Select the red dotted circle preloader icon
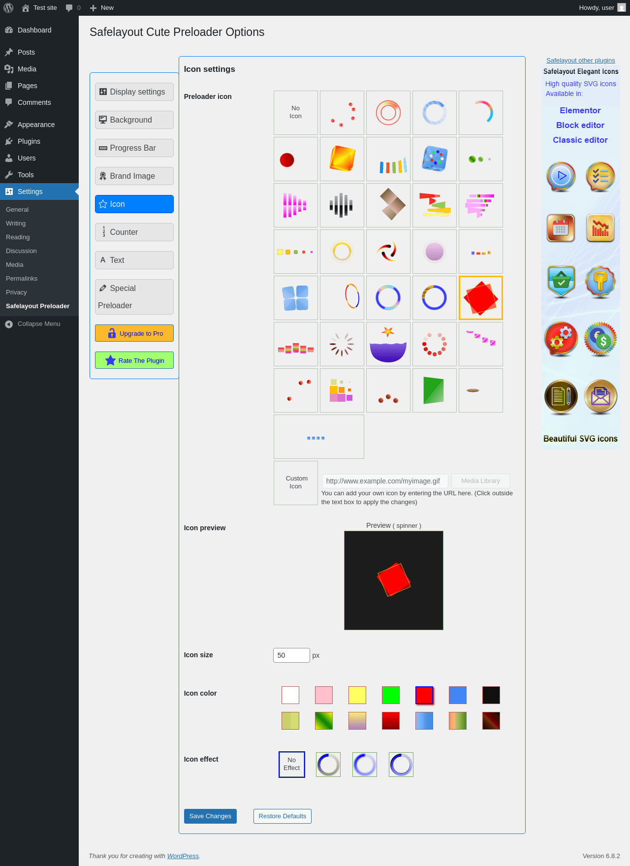Image resolution: width=630 pixels, height=866 pixels. coord(434,344)
